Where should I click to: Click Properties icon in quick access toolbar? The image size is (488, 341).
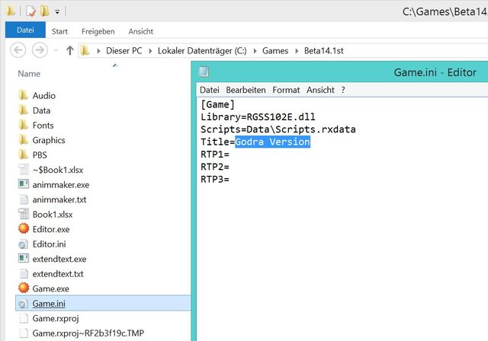[30, 11]
